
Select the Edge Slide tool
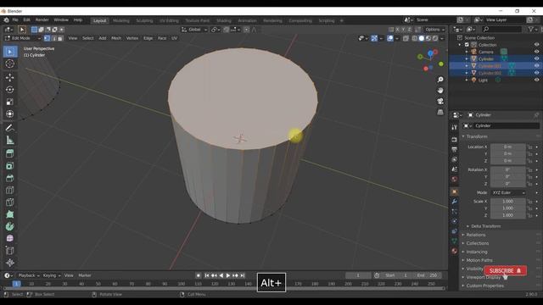(10, 251)
